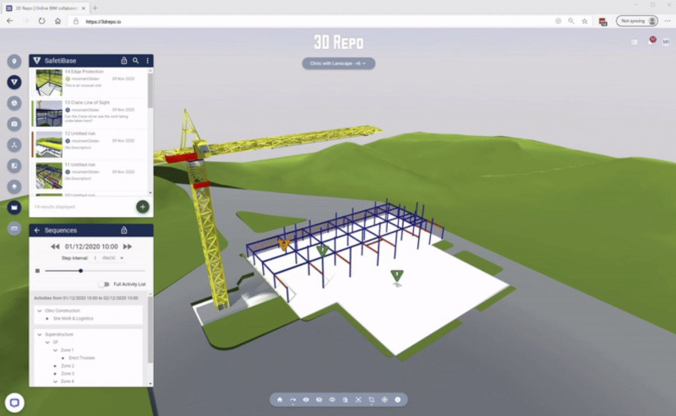Click the Home view toolbar icon
Image resolution: width=676 pixels, height=416 pixels.
[x=280, y=400]
